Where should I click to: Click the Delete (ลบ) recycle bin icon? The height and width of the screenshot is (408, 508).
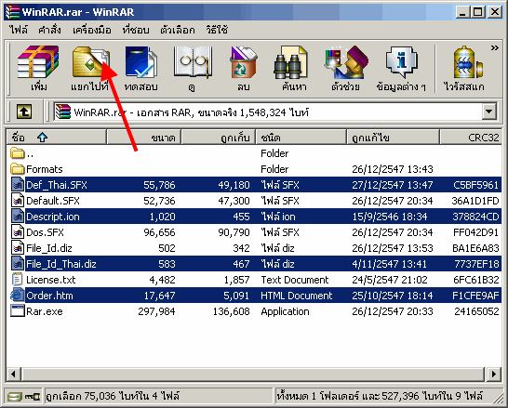[x=244, y=68]
